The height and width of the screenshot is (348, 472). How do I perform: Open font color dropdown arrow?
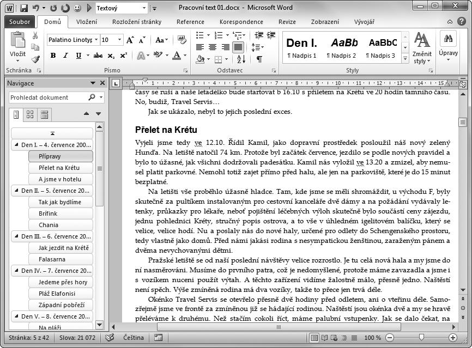(185, 56)
